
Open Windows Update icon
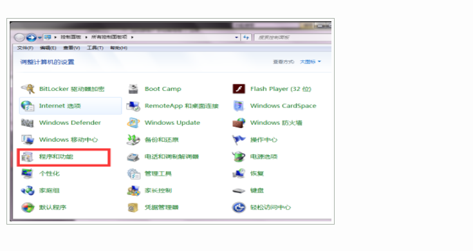(133, 123)
